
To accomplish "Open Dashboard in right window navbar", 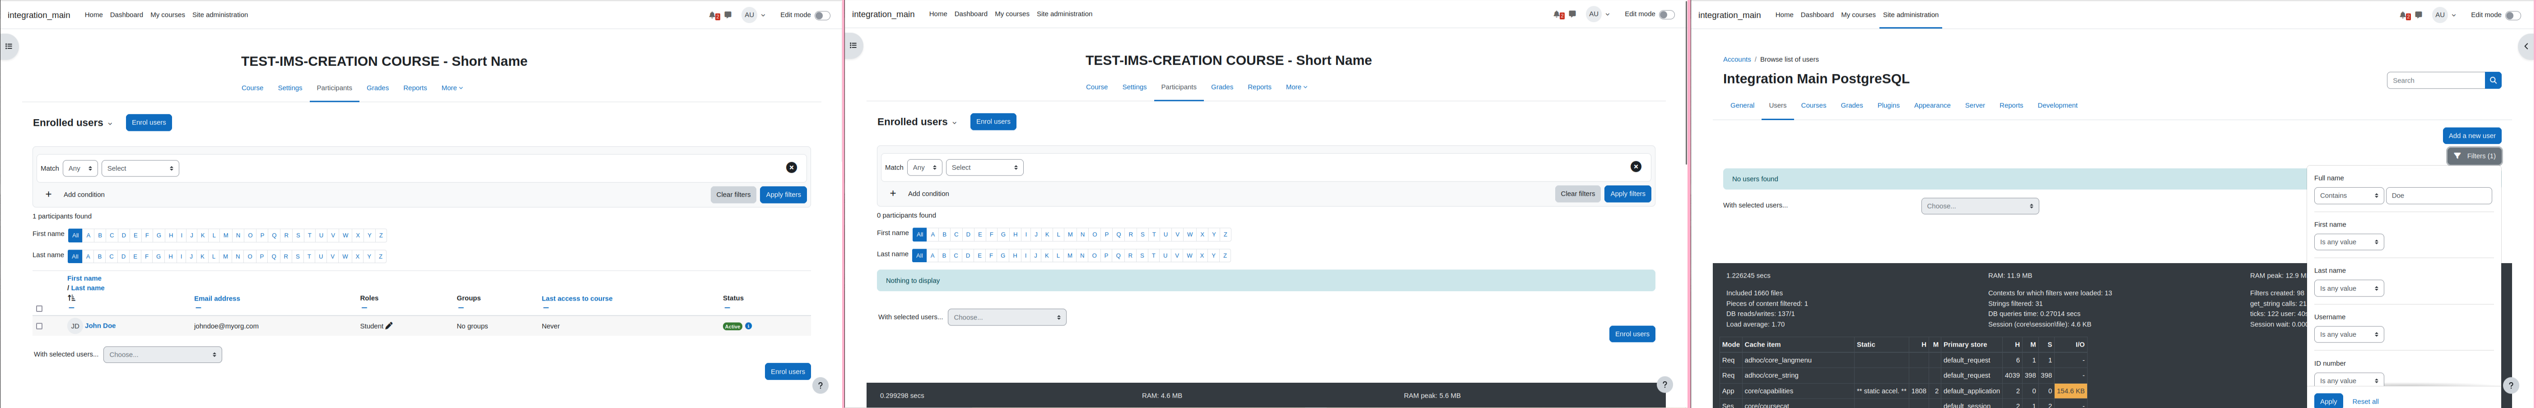I will 1818,15.
